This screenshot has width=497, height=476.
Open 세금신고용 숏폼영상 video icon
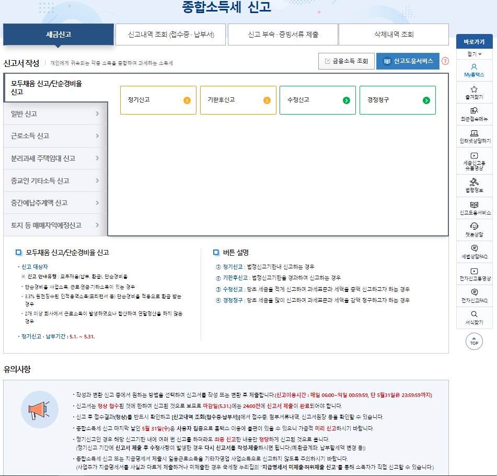pos(474,158)
